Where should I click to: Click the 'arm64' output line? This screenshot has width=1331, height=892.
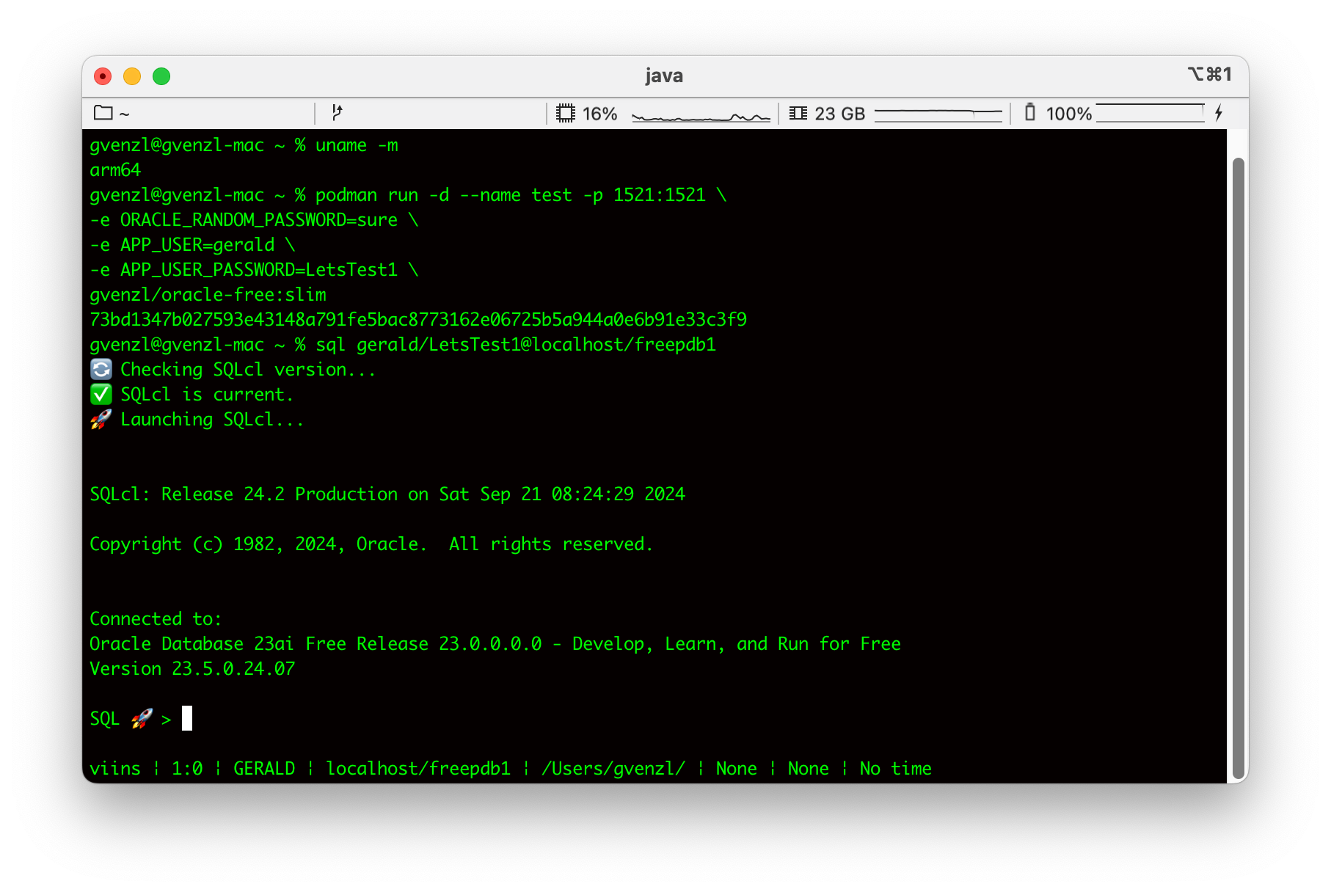coord(115,169)
